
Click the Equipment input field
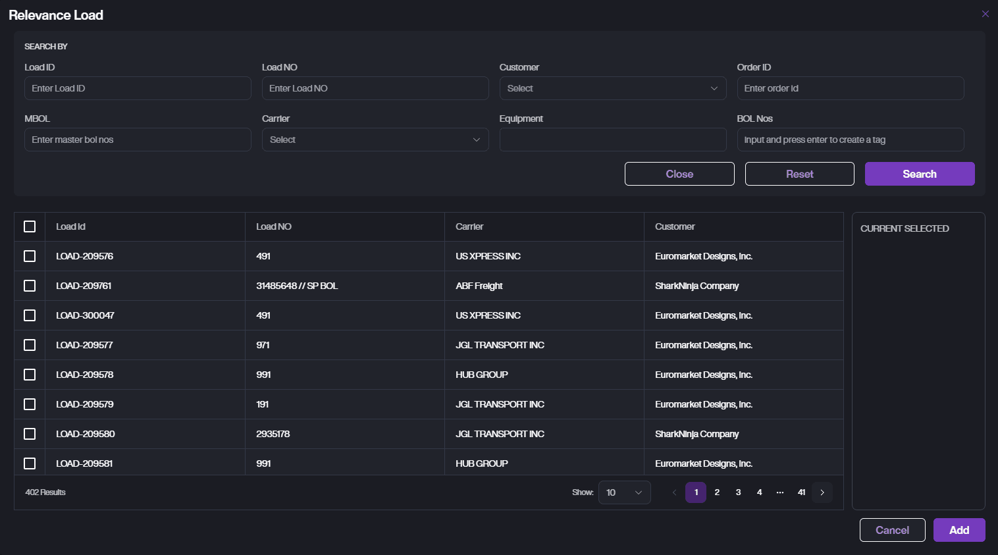pyautogui.click(x=612, y=140)
